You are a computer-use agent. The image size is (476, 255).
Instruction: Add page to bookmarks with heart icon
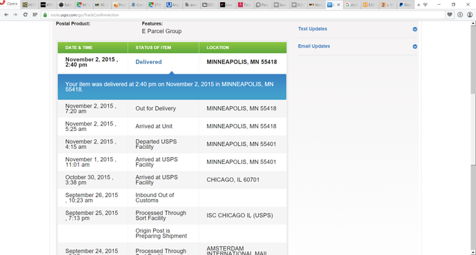tap(450, 14)
